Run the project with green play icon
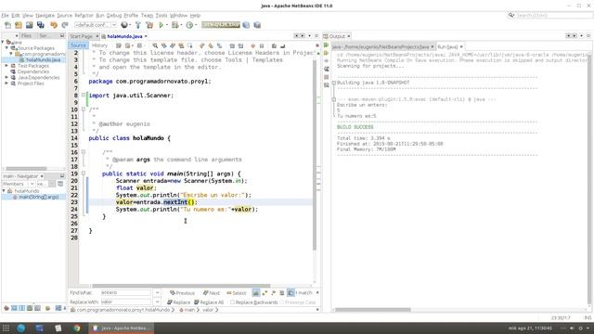This screenshot has height=334, width=594. [x=161, y=25]
